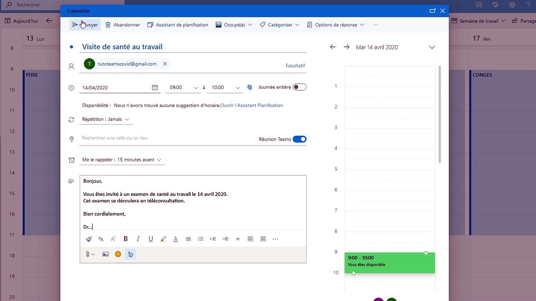Image resolution: width=536 pixels, height=301 pixels.
Task: Click Facultatif to add optional attendees
Action: 295,66
